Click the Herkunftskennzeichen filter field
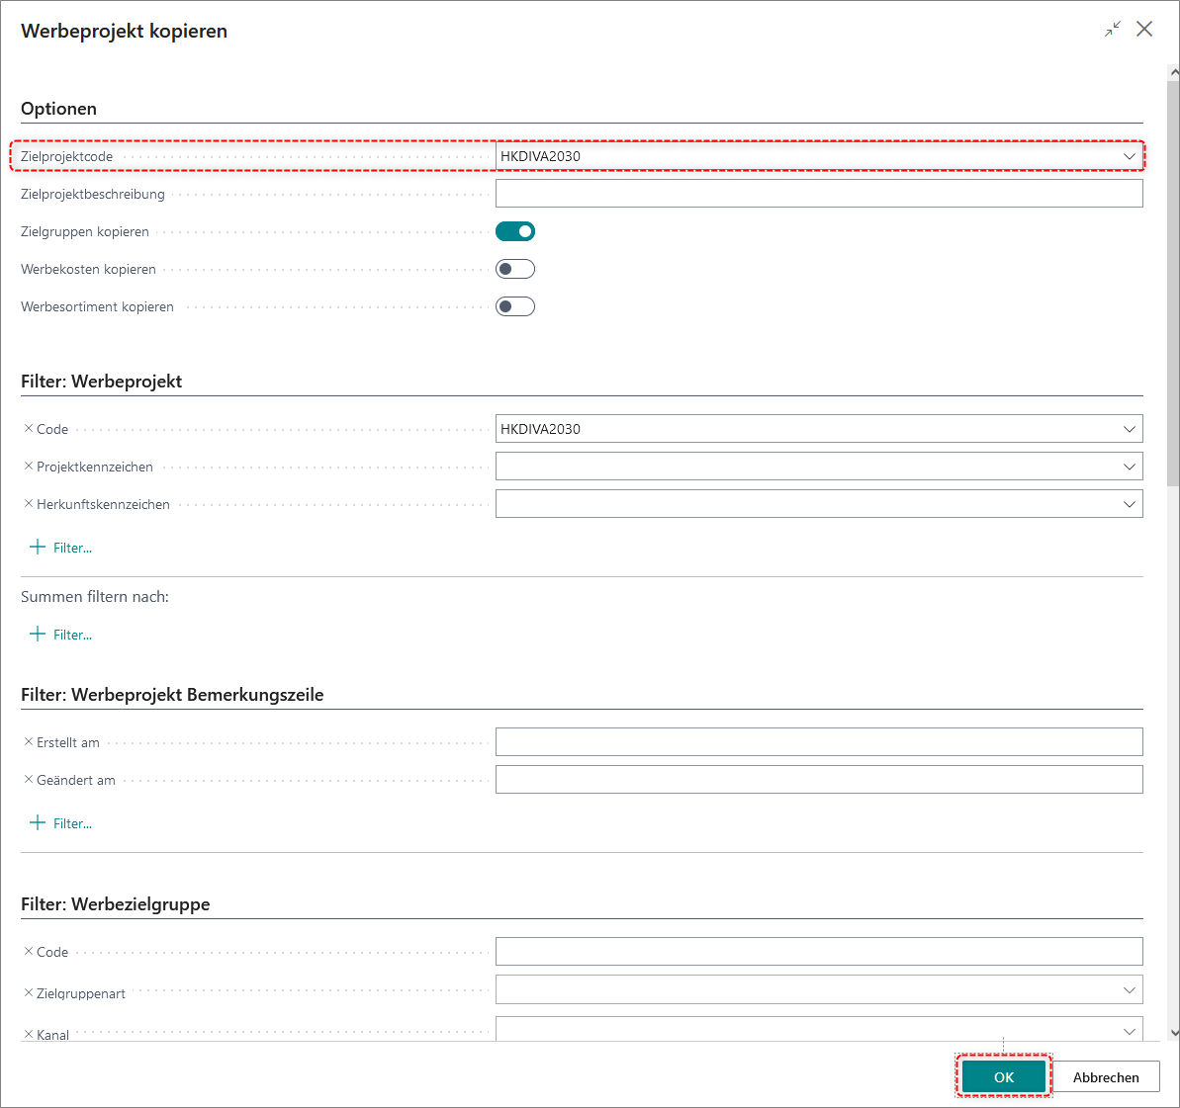 pyautogui.click(x=819, y=504)
